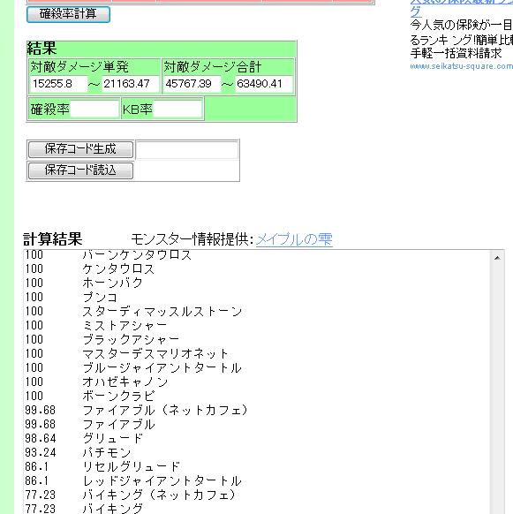Click the 保存コード生成 button

(80, 149)
